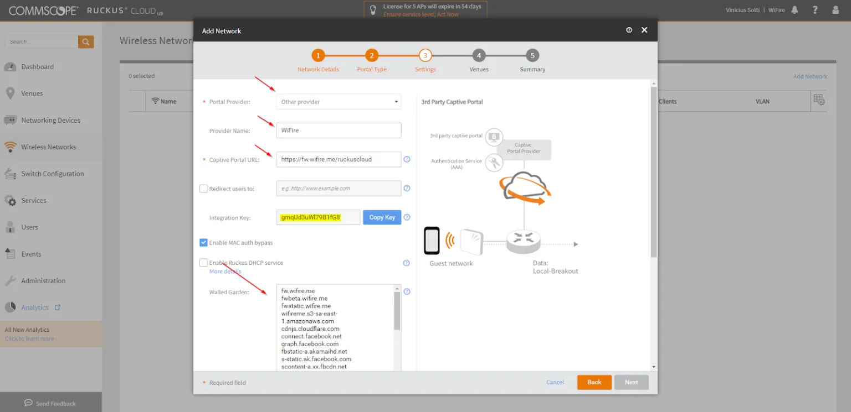Click Send Feedback chat icon
This screenshot has width=851, height=412.
point(28,403)
